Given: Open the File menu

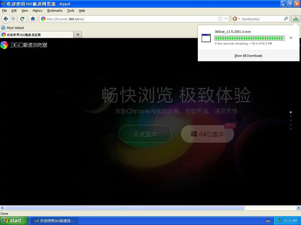Looking at the screenshot, I should click(x=4, y=11).
